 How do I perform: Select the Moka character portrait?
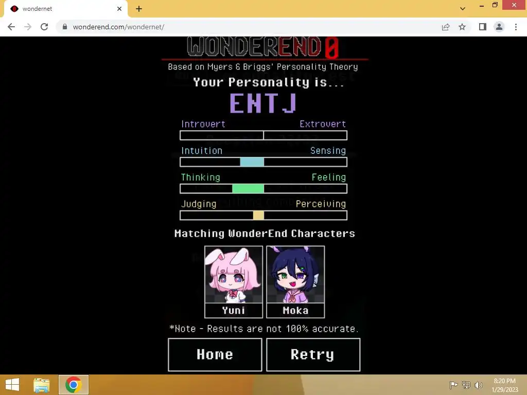[x=295, y=275]
